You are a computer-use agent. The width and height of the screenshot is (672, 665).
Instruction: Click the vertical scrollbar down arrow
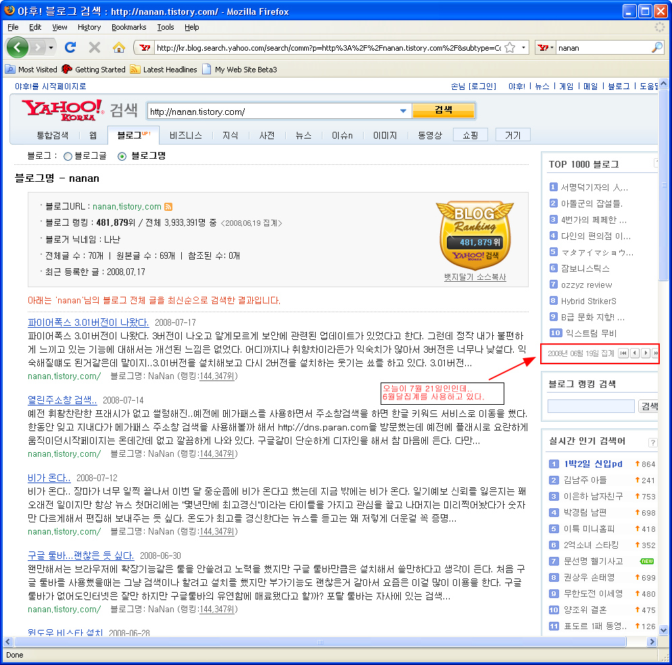pos(663,631)
